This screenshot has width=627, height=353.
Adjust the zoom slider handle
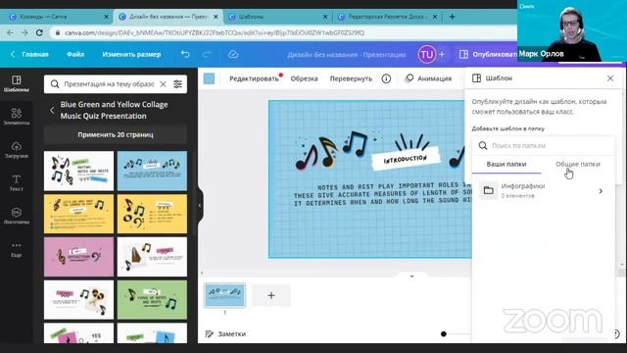(444, 333)
